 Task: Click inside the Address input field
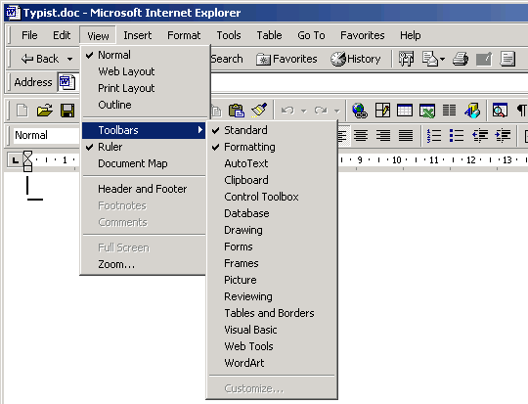[x=369, y=82]
